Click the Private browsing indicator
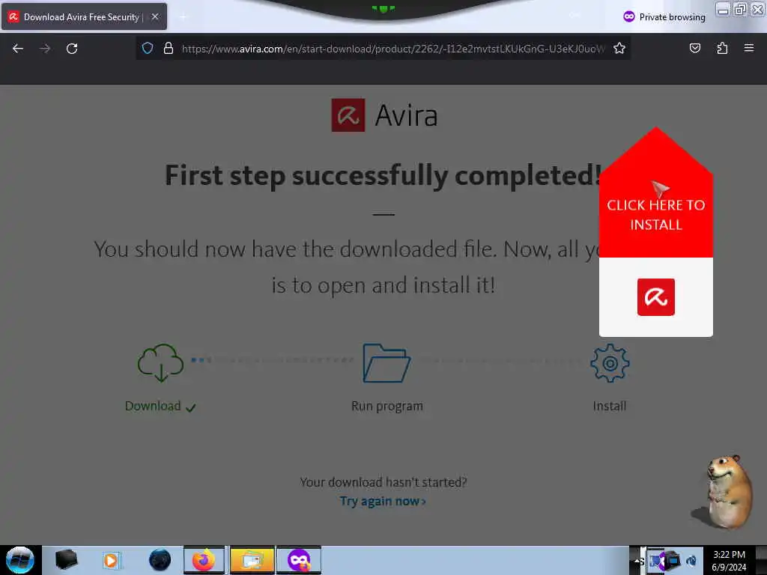Image resolution: width=767 pixels, height=575 pixels. coord(664,17)
